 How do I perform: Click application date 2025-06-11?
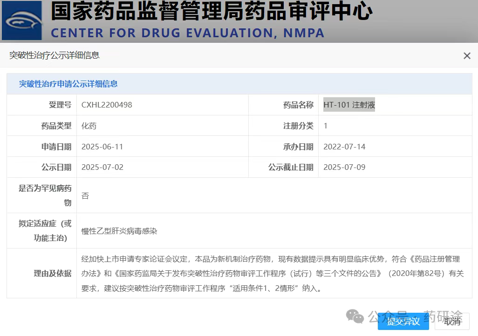(102, 147)
